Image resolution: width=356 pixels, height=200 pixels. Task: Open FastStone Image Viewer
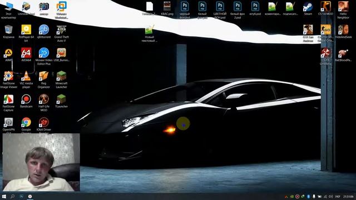pos(8,79)
